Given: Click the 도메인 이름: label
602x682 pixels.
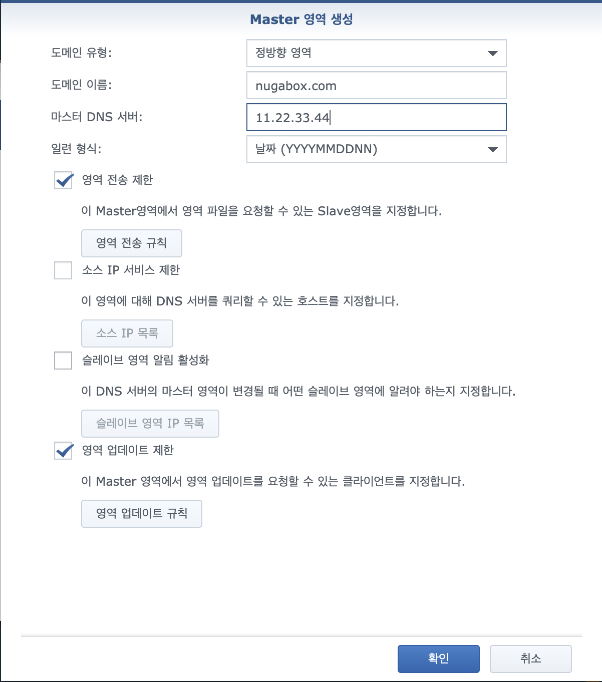Looking at the screenshot, I should point(82,85).
